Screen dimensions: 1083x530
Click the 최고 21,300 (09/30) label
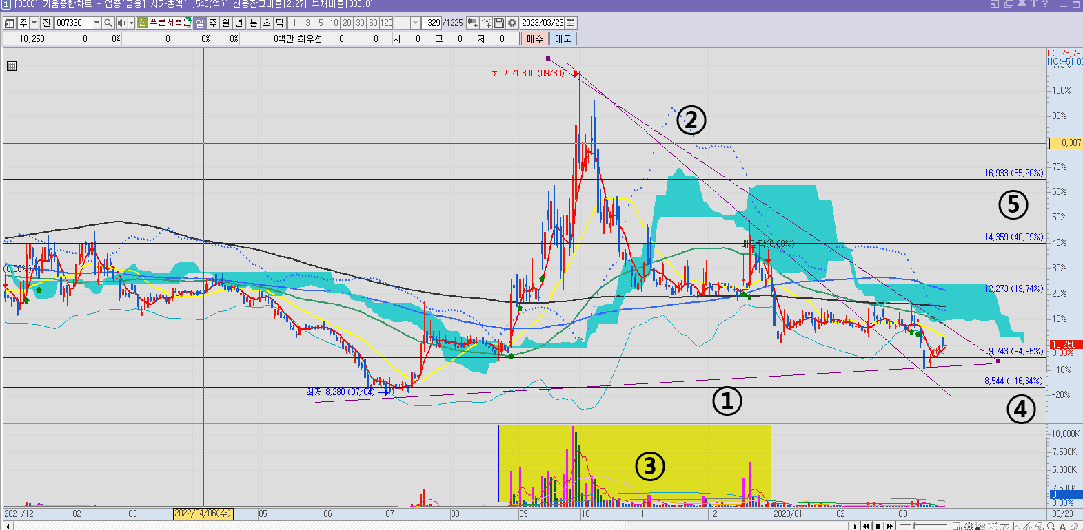coord(528,73)
